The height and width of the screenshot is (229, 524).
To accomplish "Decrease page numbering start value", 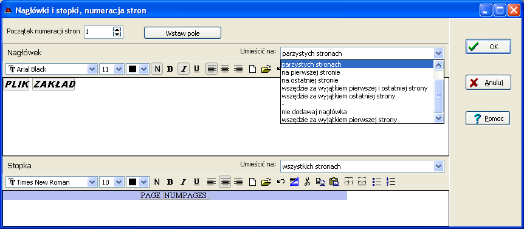I will point(117,35).
